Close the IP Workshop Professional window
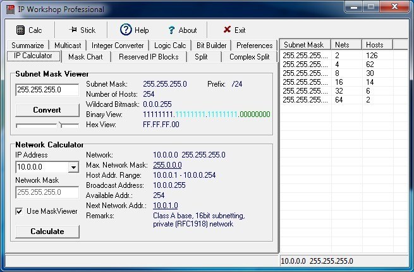 [395, 6]
